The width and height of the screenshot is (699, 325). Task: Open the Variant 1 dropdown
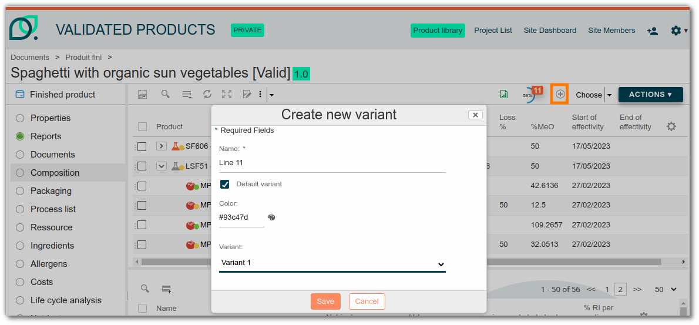tap(332, 263)
